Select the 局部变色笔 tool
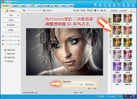 click(10, 57)
